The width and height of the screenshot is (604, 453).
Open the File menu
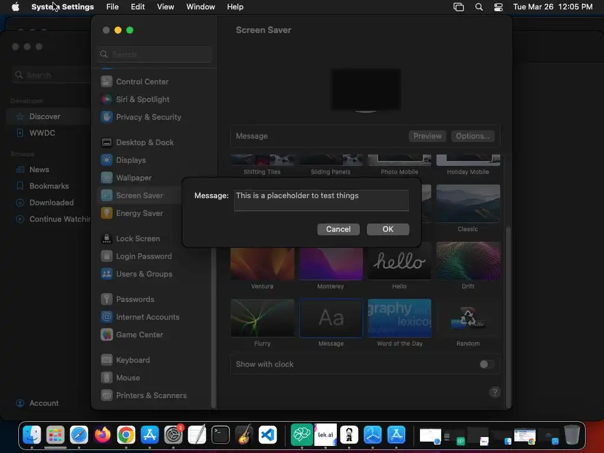pos(113,7)
